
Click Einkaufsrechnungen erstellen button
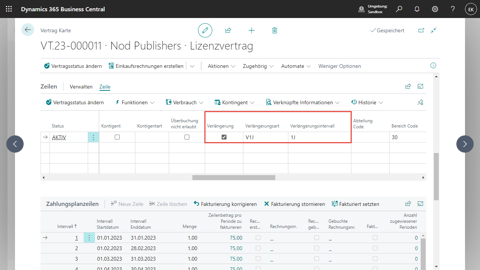(146, 66)
